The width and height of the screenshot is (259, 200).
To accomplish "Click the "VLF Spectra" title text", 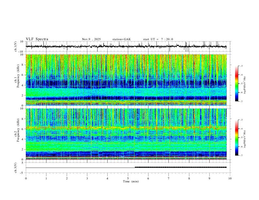I will tap(37, 39).
